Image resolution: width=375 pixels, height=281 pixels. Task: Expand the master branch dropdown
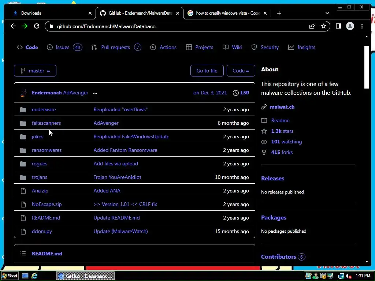(x=35, y=71)
